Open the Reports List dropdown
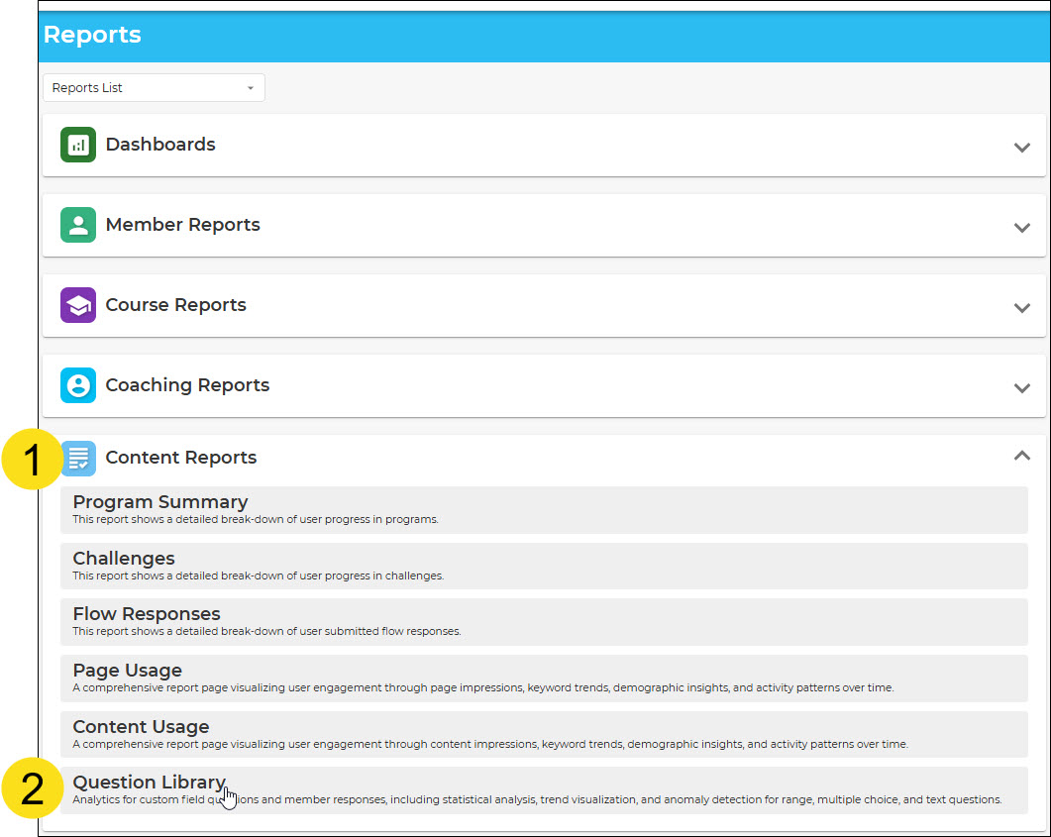The height and width of the screenshot is (837, 1051). [154, 88]
